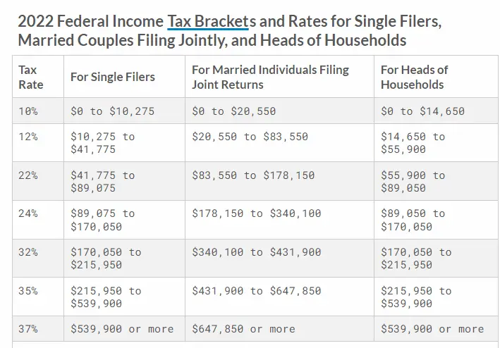Open the Tax Brackets link in heading
Viewport: 500px width, 348px height.
tap(207, 21)
